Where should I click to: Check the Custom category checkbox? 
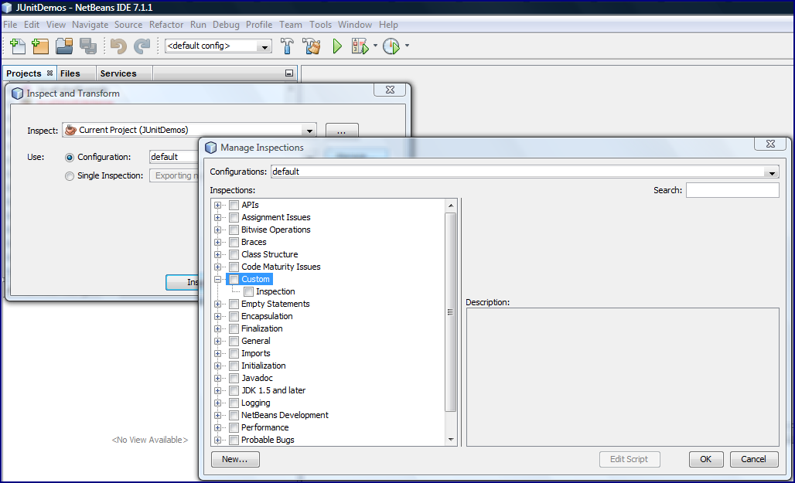pyautogui.click(x=234, y=279)
